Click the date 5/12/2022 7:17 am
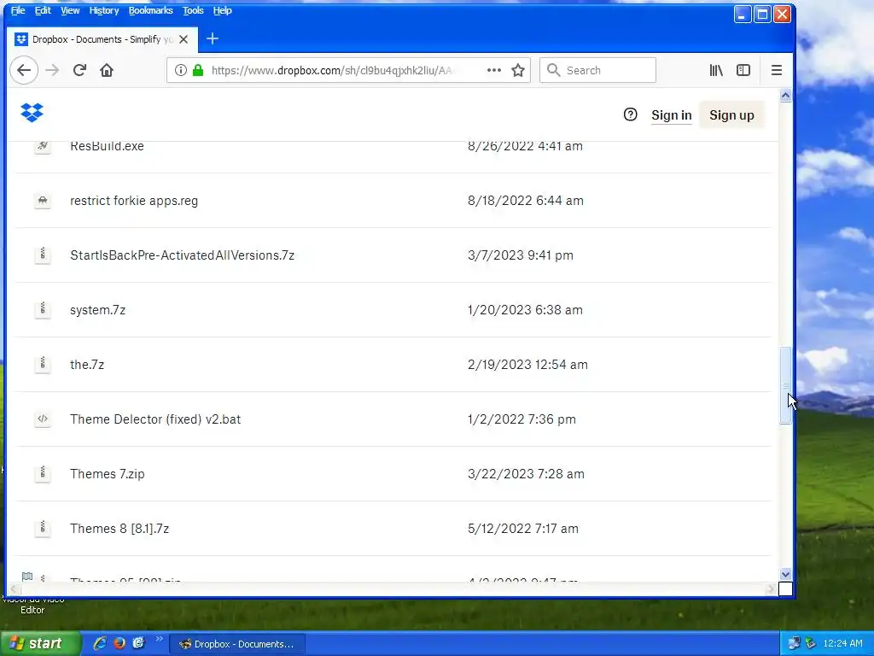Image resolution: width=874 pixels, height=656 pixels. pos(523,529)
